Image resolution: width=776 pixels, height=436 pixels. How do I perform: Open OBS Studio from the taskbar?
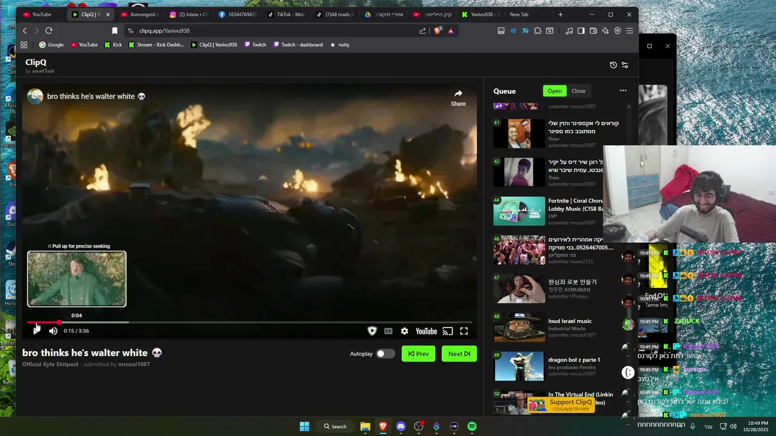[x=418, y=426]
